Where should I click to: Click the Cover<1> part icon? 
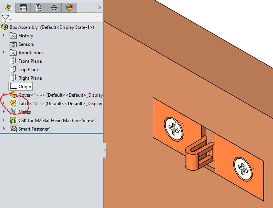click(13, 95)
